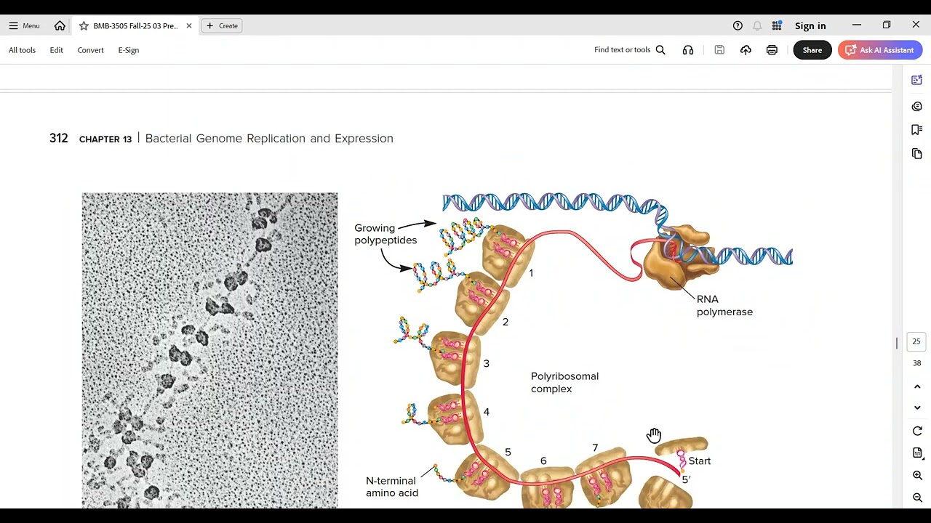Click the upload to cloud icon
The image size is (931, 523).
(746, 50)
